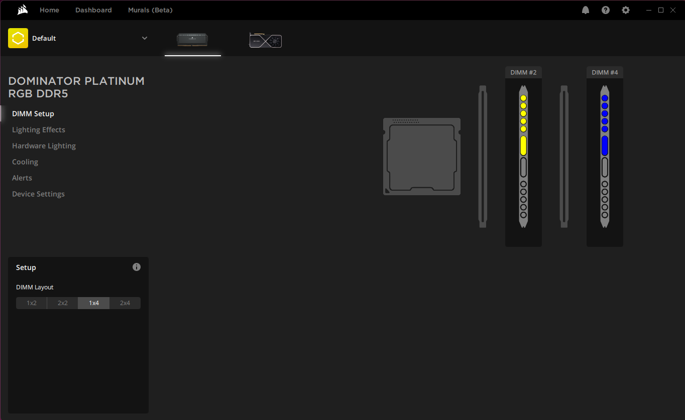Open the help question mark icon
The width and height of the screenshot is (685, 420).
click(x=606, y=10)
